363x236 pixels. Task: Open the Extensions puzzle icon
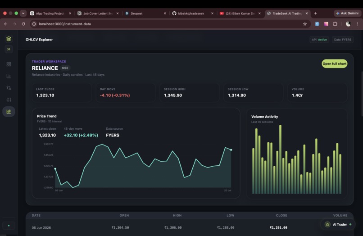335,24
